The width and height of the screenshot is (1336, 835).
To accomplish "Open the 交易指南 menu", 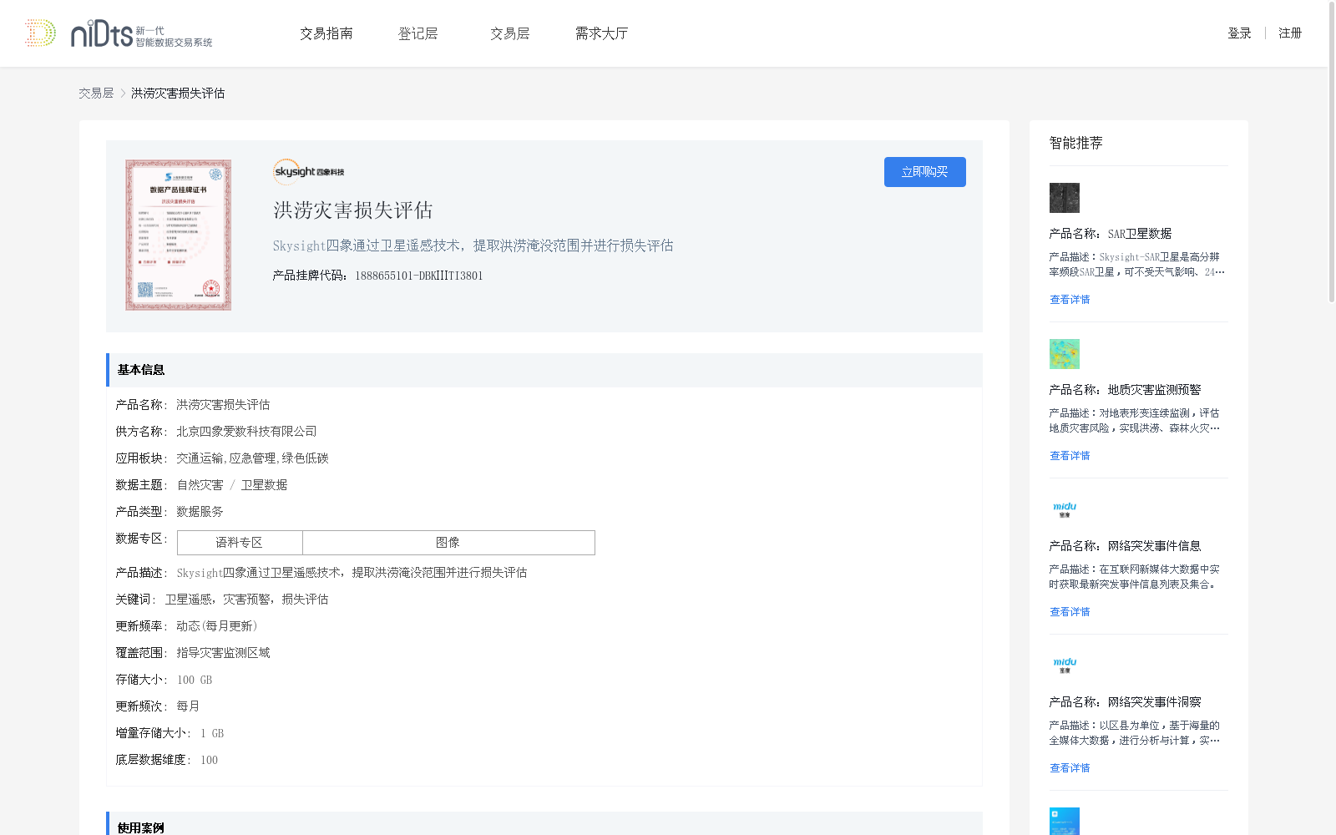I will [326, 33].
